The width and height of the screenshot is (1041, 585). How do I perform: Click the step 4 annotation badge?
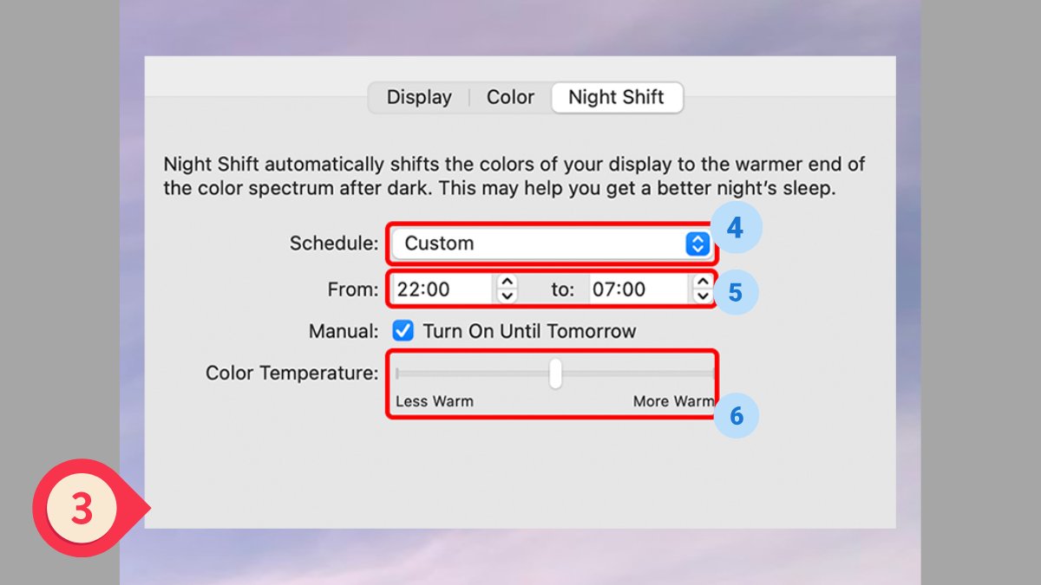pyautogui.click(x=736, y=228)
